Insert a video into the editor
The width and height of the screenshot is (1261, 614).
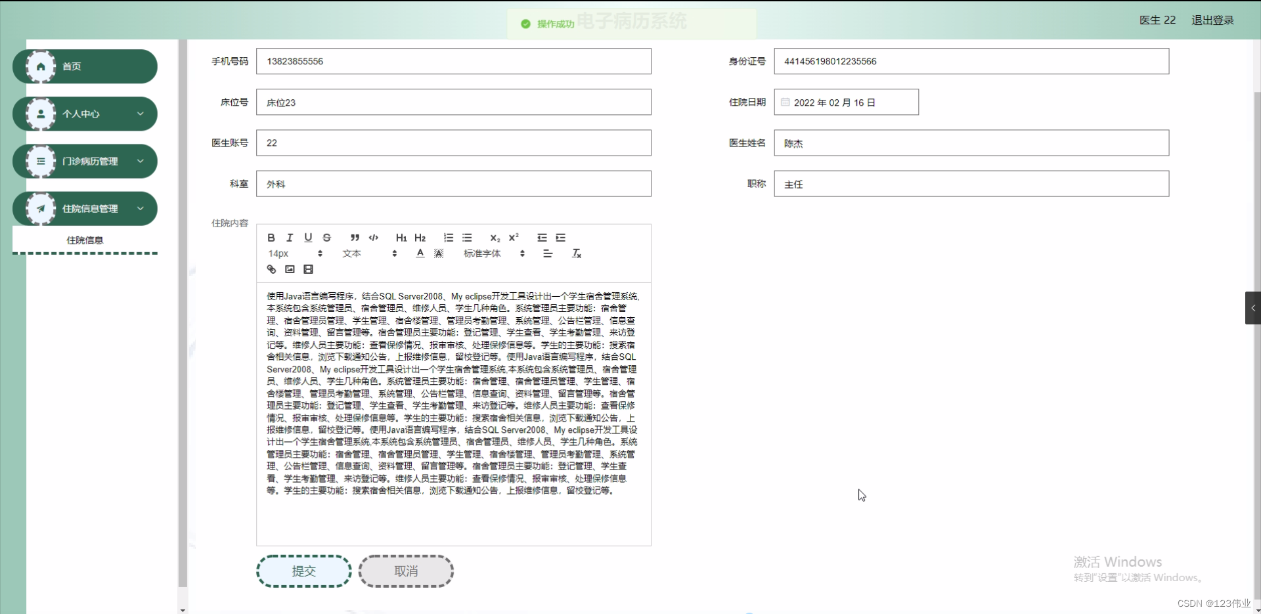[308, 269]
